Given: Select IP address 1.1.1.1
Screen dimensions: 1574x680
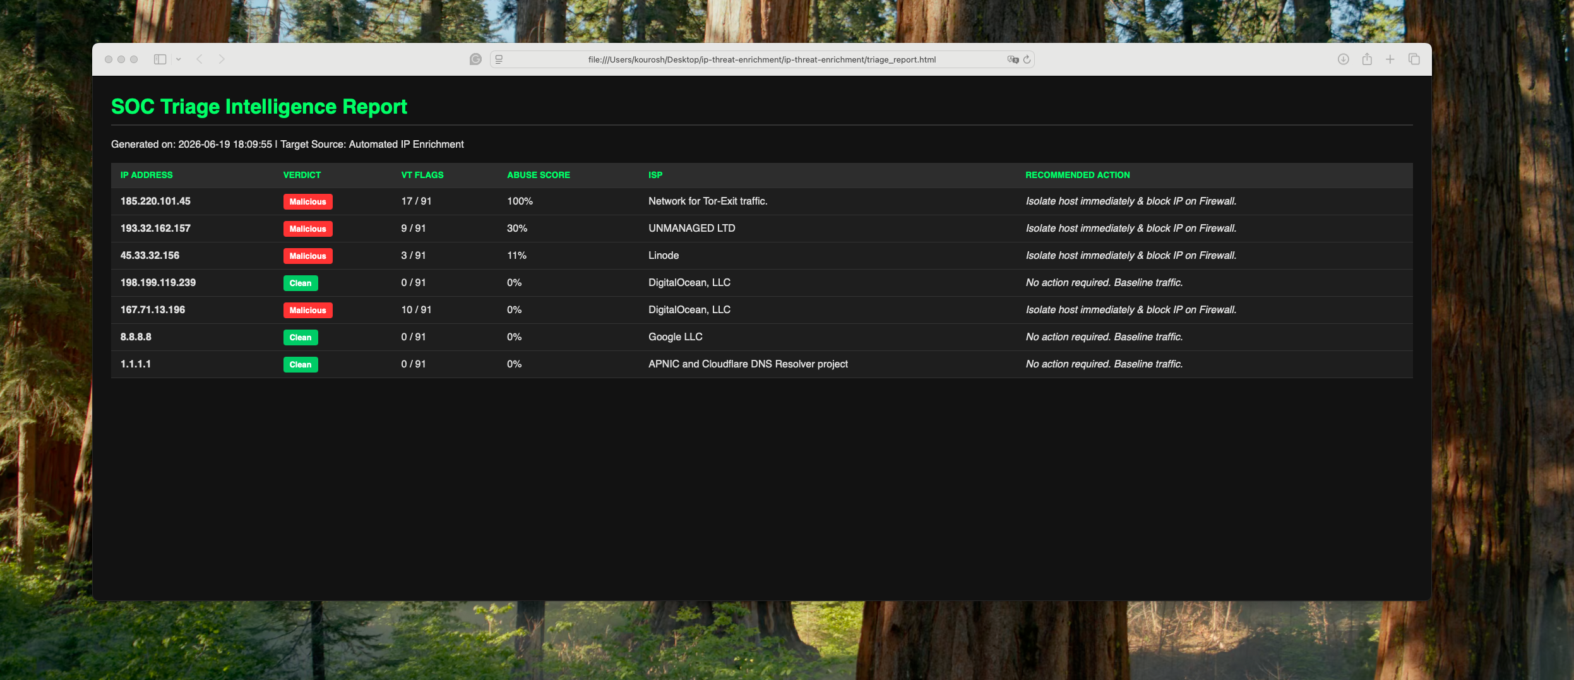Looking at the screenshot, I should click(x=135, y=364).
